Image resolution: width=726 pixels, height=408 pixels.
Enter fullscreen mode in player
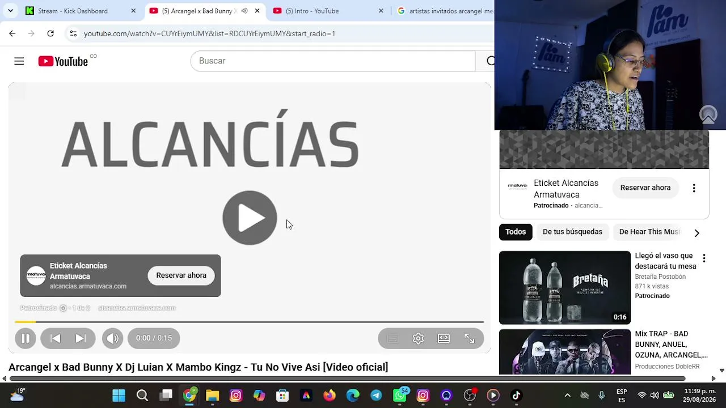coord(469,338)
